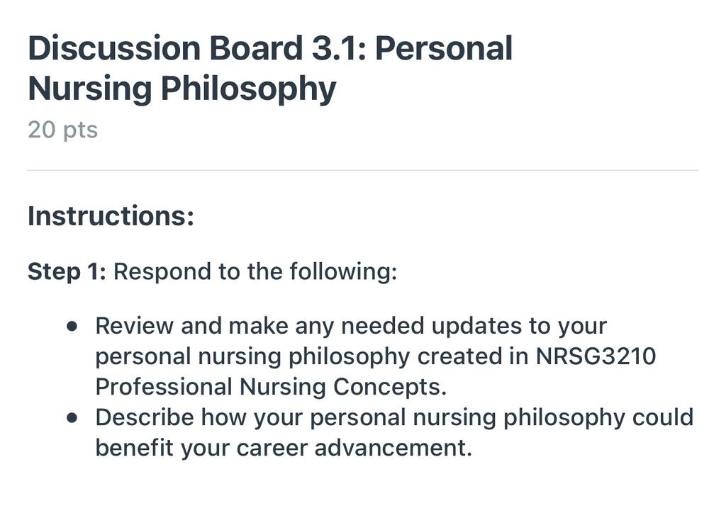The image size is (726, 508).
Task: Click the first bullet point marker
Action: coord(72,326)
